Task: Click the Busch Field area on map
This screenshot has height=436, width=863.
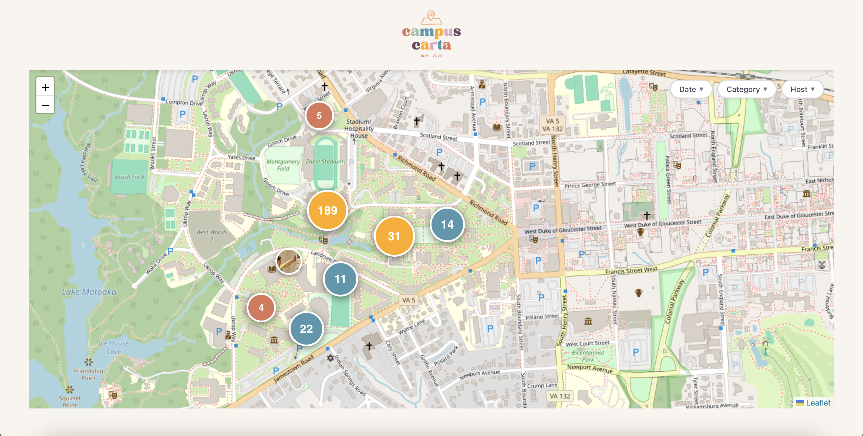Action: 129,177
